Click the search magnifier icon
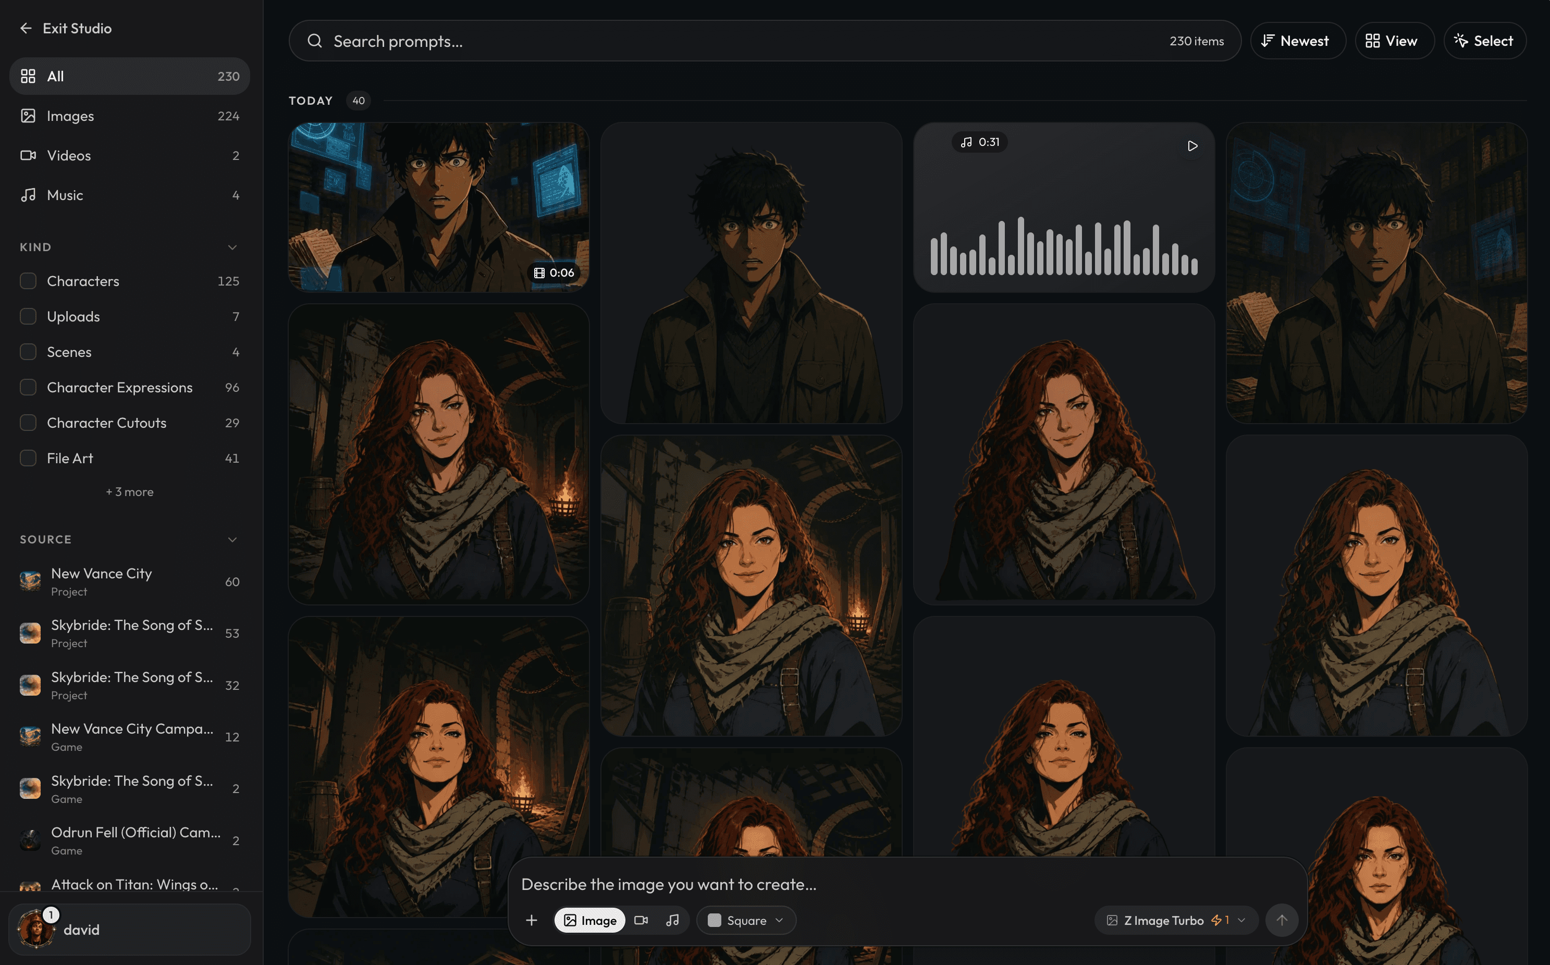This screenshot has width=1550, height=965. (x=315, y=41)
